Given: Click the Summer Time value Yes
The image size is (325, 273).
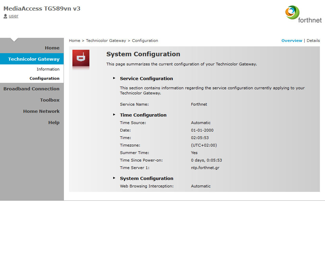Looking at the screenshot, I should [x=194, y=153].
